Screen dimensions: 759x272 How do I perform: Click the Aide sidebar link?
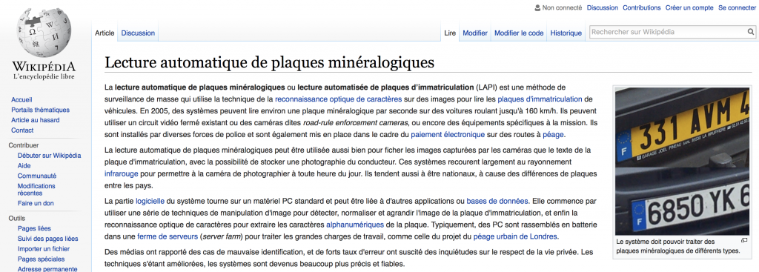pyautogui.click(x=24, y=165)
